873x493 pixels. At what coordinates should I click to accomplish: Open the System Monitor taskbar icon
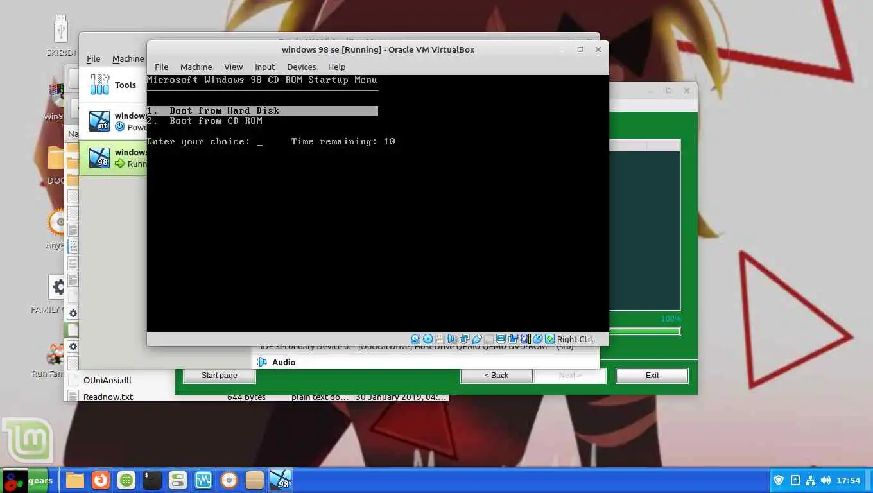(x=203, y=480)
